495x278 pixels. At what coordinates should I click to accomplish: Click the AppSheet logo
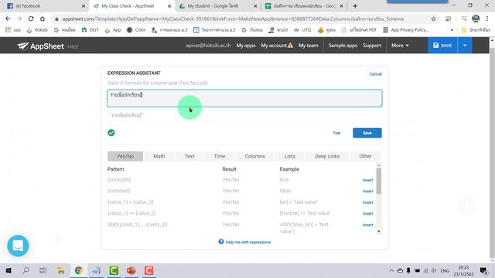[x=40, y=46]
